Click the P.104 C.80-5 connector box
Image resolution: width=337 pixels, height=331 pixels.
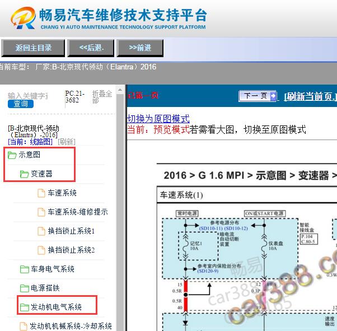tap(308, 239)
